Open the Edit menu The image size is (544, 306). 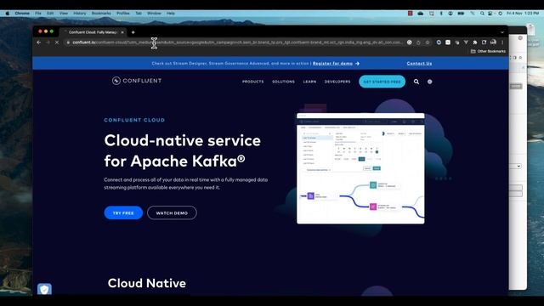tap(50, 14)
